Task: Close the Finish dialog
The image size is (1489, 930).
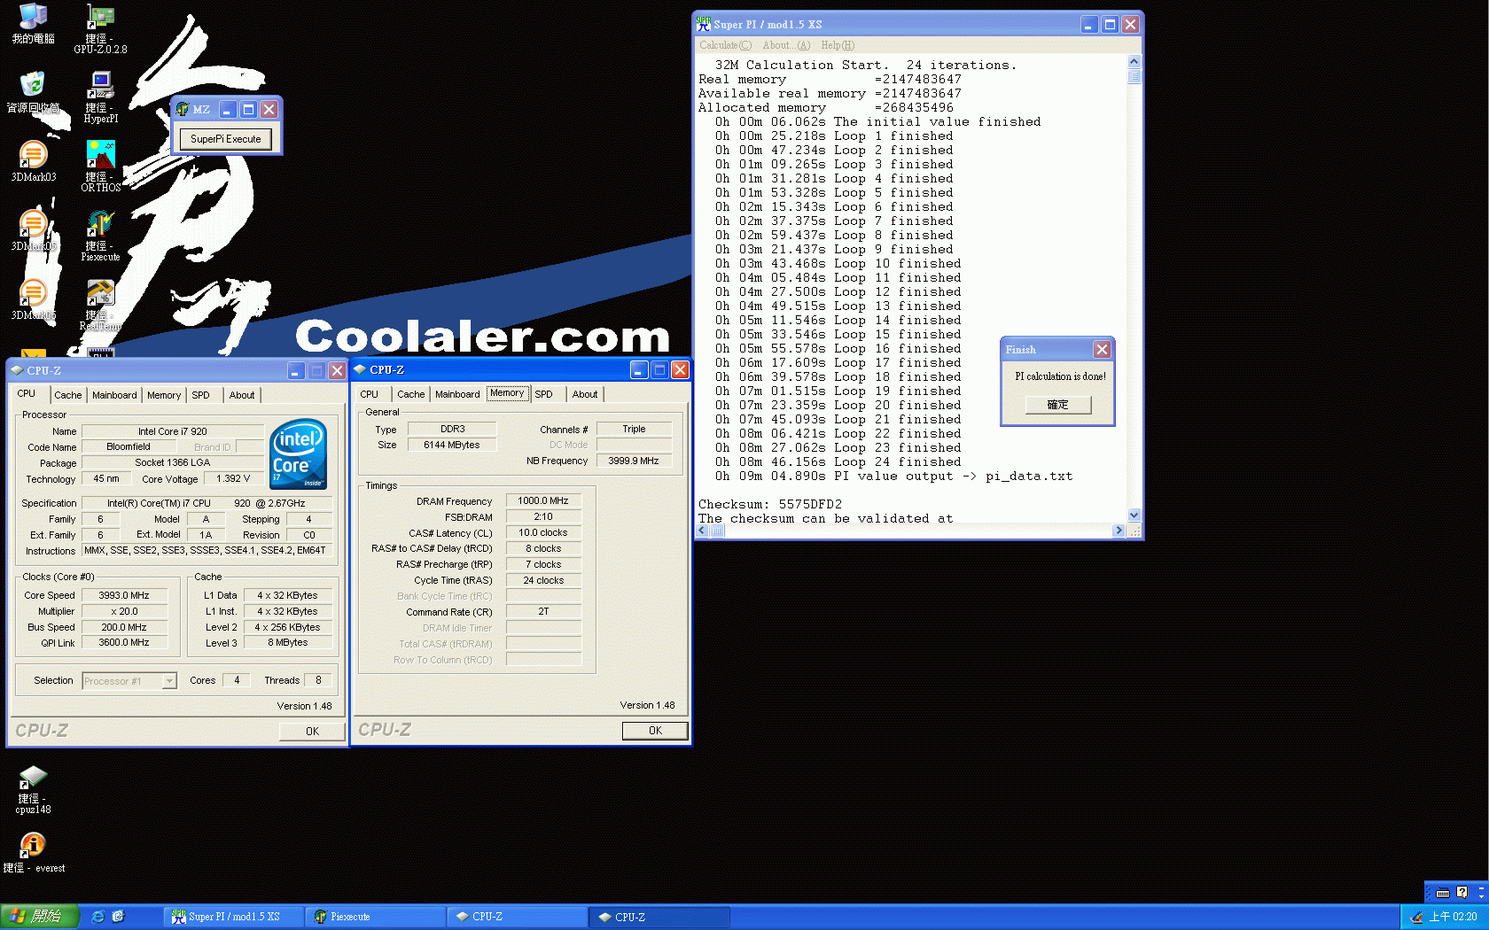Action: point(1102,349)
